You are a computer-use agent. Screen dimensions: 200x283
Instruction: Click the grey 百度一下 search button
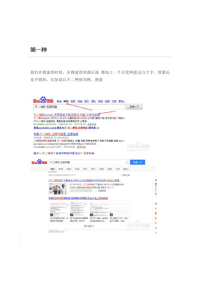pos(134,107)
